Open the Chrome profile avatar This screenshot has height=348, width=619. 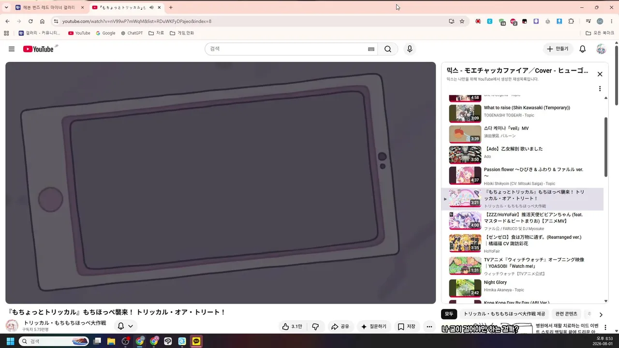(x=600, y=21)
